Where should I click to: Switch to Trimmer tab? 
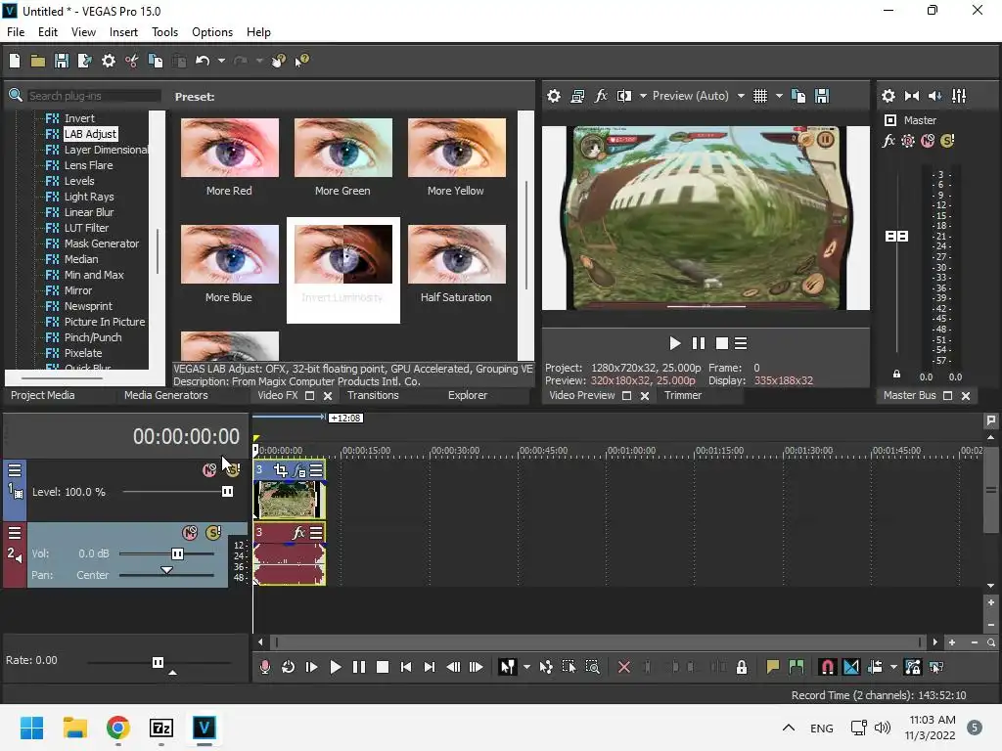(x=682, y=395)
